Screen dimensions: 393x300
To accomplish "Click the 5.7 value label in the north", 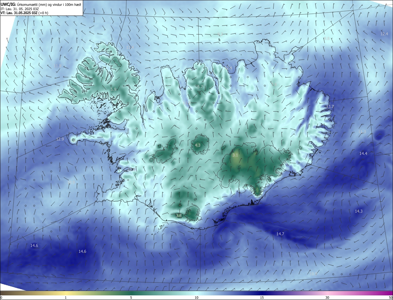I will [200, 87].
